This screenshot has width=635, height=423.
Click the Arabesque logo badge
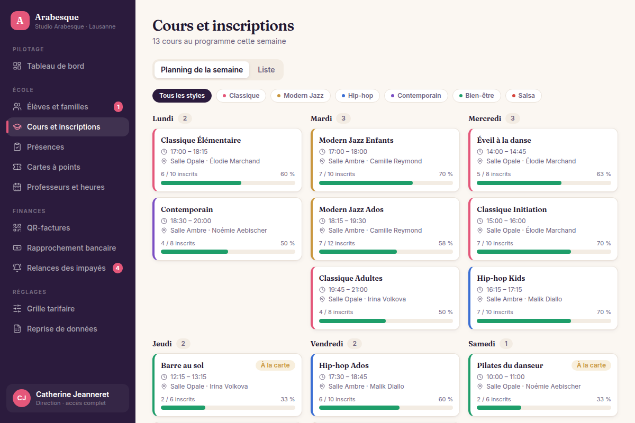(x=20, y=21)
